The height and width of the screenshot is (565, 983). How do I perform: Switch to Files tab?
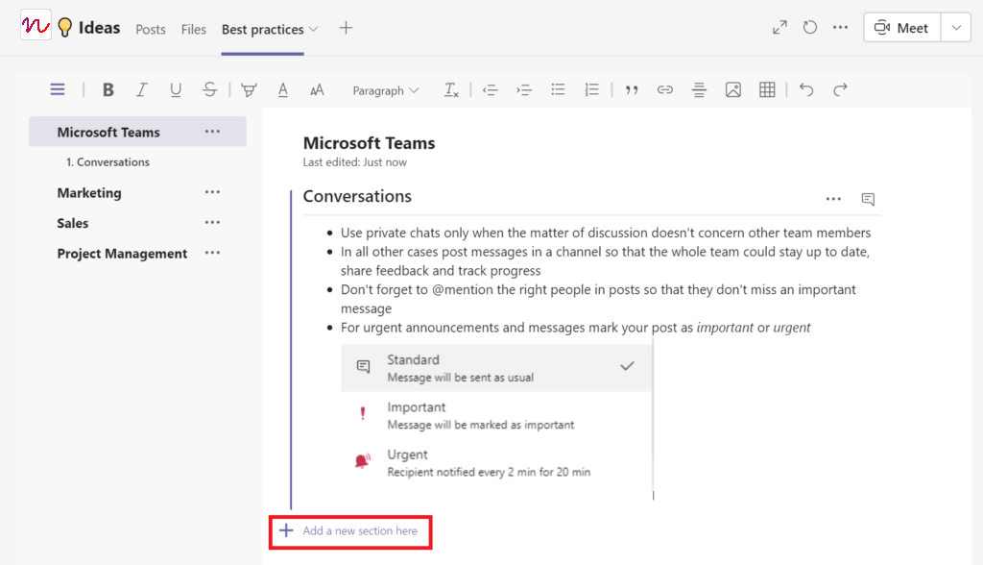pos(193,29)
